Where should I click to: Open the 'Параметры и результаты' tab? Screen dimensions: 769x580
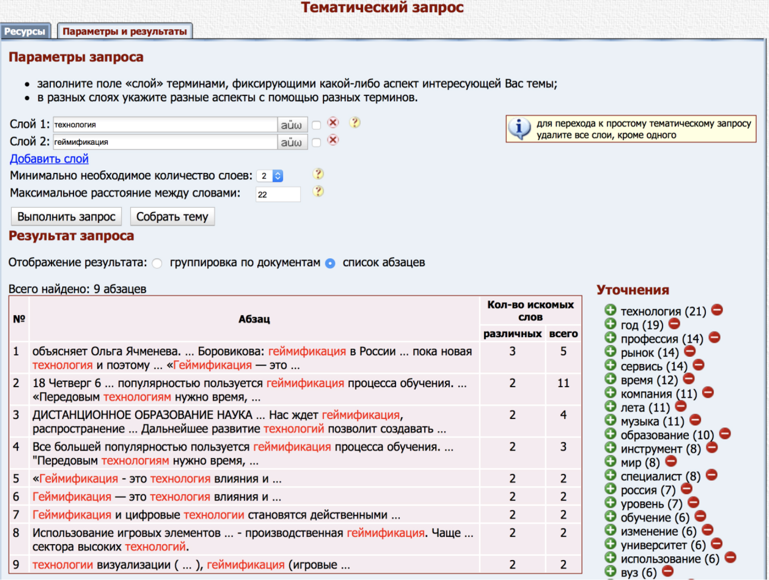[x=125, y=31]
